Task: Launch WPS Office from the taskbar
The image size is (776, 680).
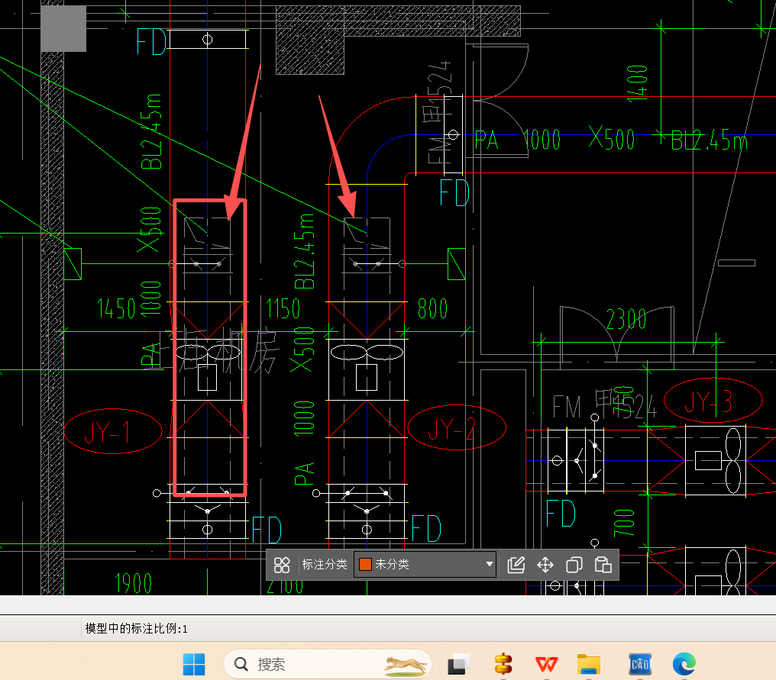Action: [x=546, y=664]
